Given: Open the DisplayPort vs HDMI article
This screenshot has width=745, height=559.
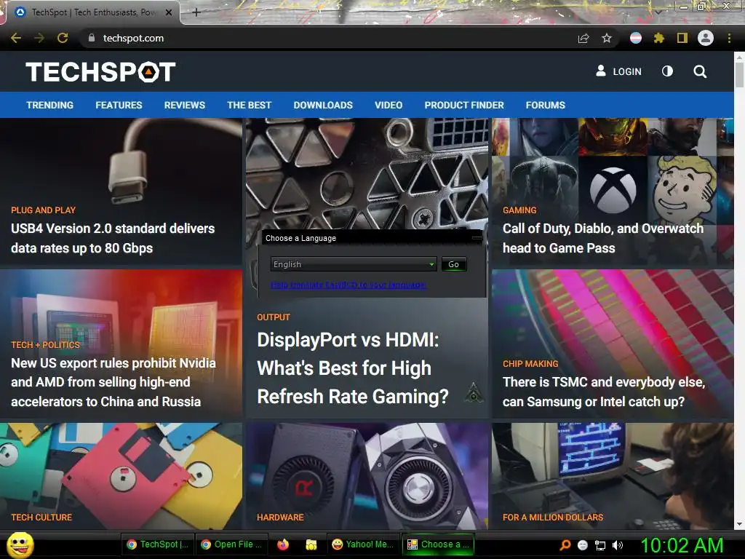Looking at the screenshot, I should click(x=353, y=368).
